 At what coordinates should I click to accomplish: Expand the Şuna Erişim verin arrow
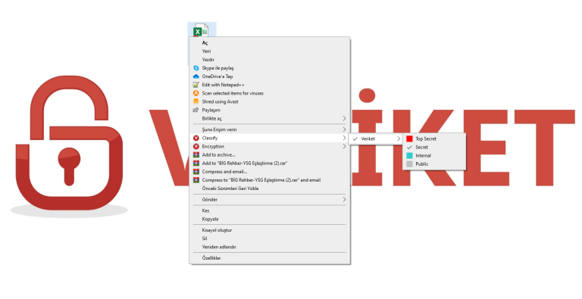pyautogui.click(x=344, y=129)
